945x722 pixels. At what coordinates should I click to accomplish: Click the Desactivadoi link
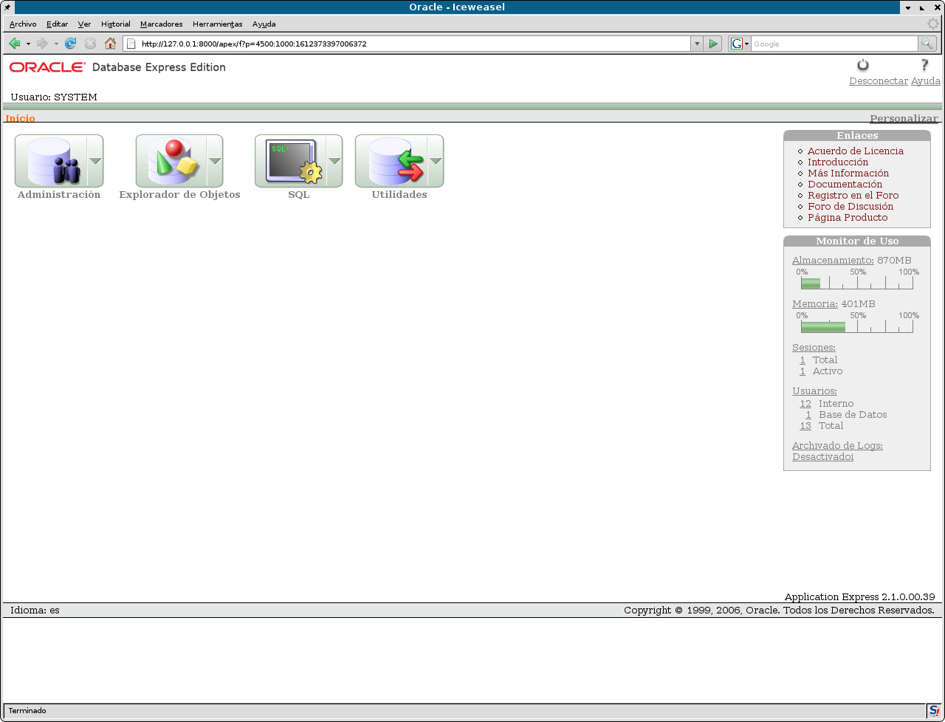(822, 456)
